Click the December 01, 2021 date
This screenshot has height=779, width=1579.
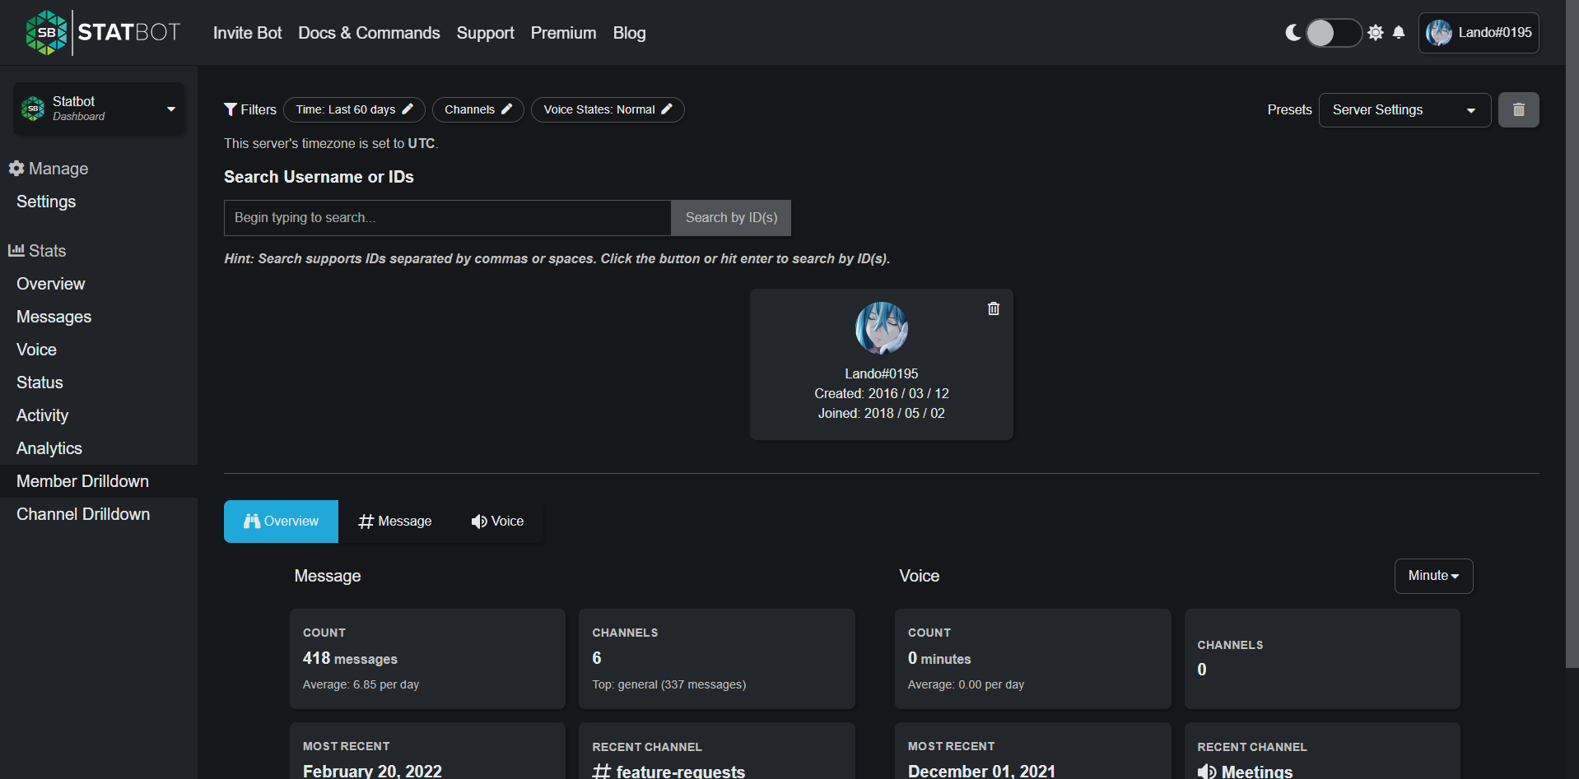point(981,771)
